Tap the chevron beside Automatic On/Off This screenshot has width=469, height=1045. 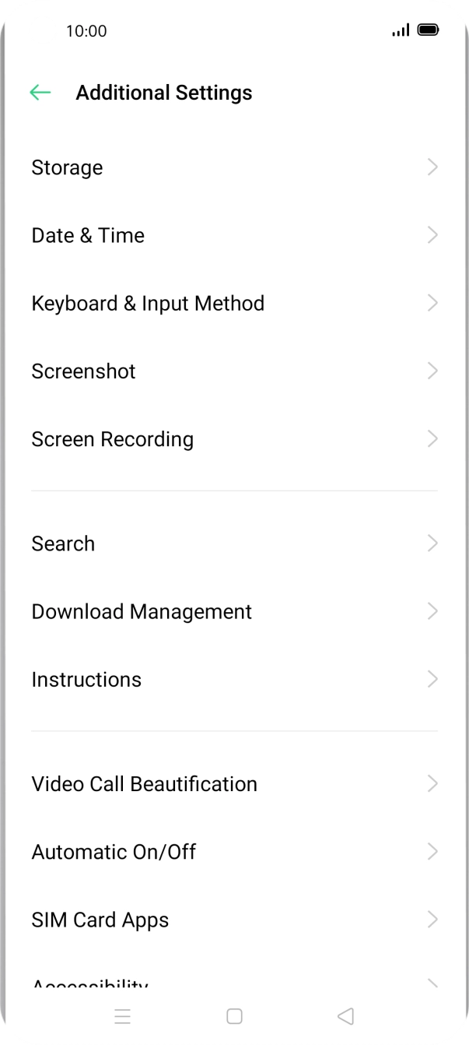point(432,852)
